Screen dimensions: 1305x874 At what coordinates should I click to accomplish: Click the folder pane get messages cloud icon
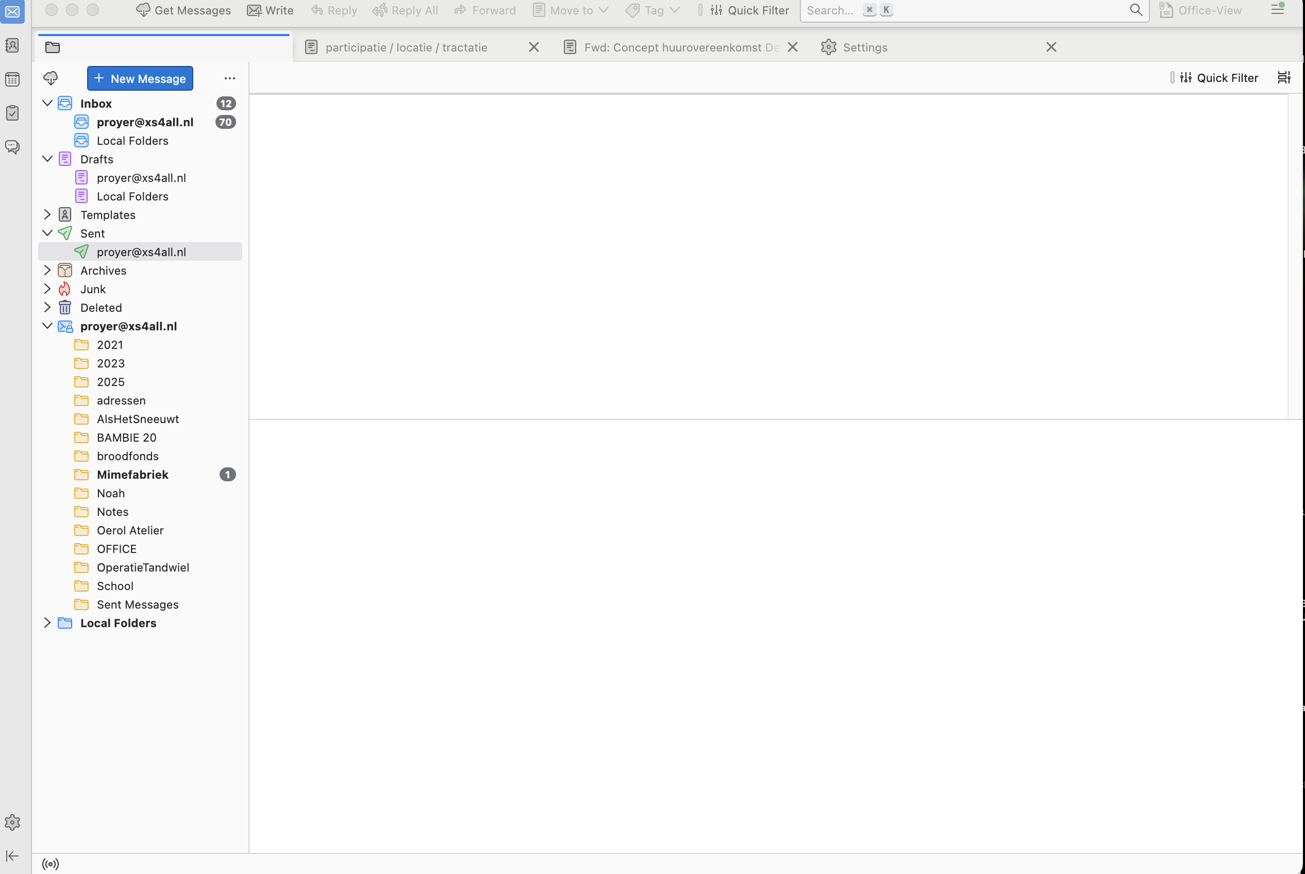pos(51,78)
